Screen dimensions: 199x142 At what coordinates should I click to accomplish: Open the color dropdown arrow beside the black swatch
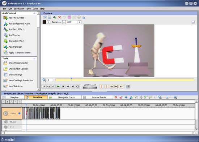point(48,22)
